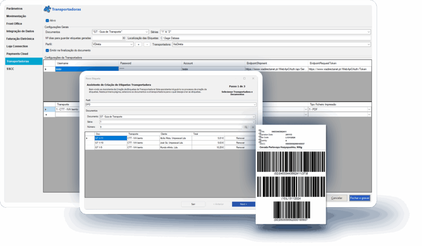Select the Password cell in the carrier row
The width and height of the screenshot is (422, 246).
(150, 69)
